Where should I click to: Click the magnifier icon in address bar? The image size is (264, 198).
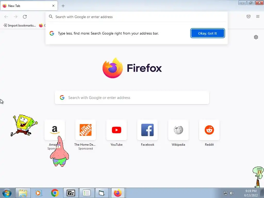51,16
